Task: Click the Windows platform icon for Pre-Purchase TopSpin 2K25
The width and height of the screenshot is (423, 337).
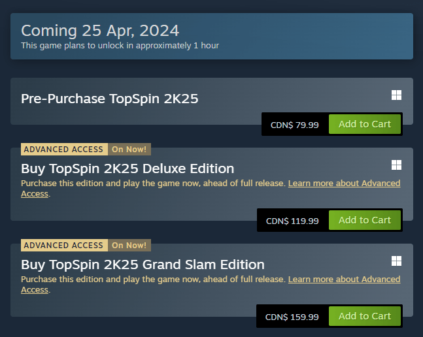Action: point(396,95)
